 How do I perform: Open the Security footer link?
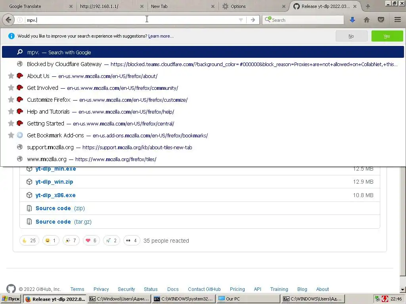[x=126, y=289]
